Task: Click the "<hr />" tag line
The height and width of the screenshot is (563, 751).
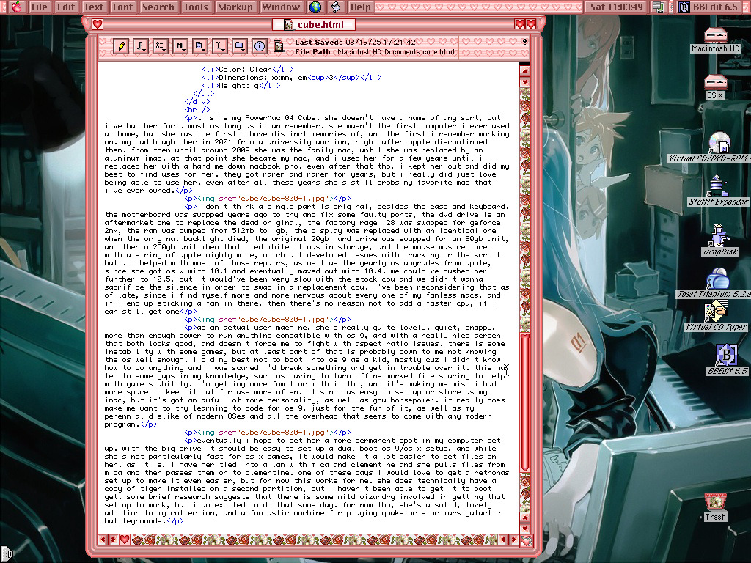Action: click(x=197, y=110)
